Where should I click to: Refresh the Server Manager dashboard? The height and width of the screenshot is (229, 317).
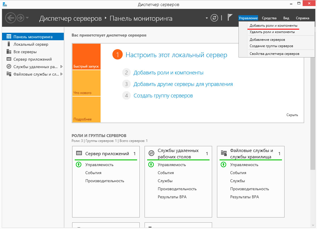pyautogui.click(x=214, y=18)
